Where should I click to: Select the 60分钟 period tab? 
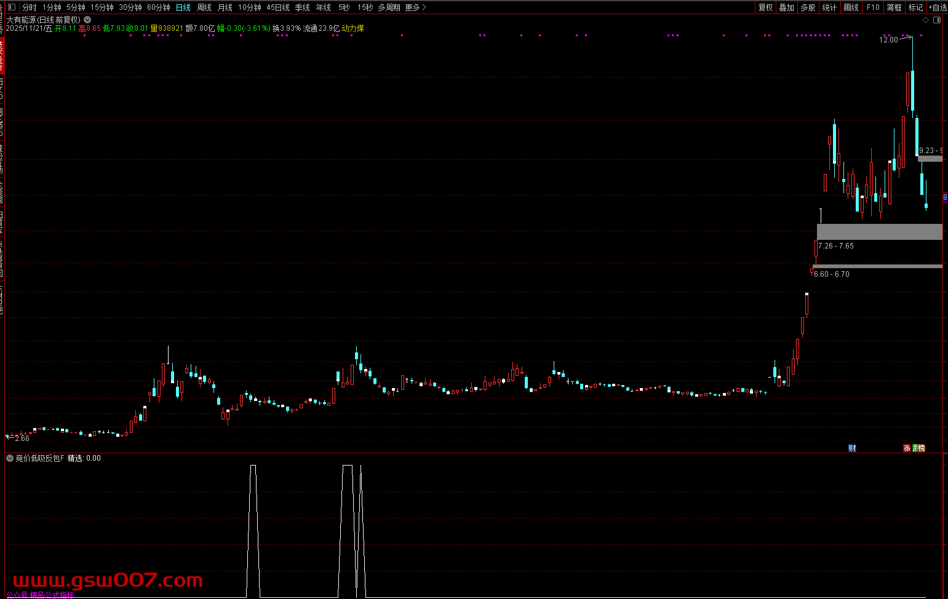coord(159,7)
